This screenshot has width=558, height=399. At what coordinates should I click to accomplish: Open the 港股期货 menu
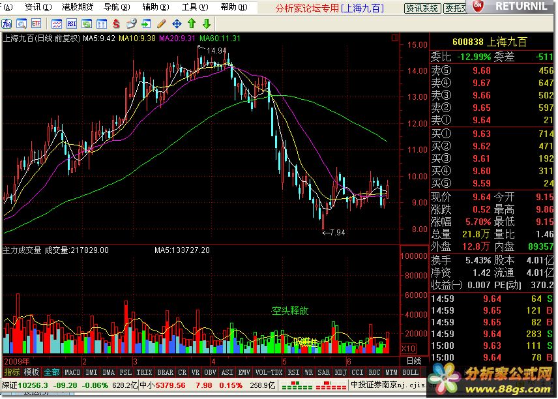(77, 7)
